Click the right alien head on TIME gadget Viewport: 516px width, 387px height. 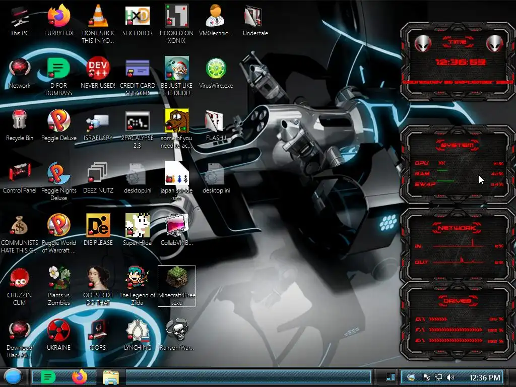(495, 43)
